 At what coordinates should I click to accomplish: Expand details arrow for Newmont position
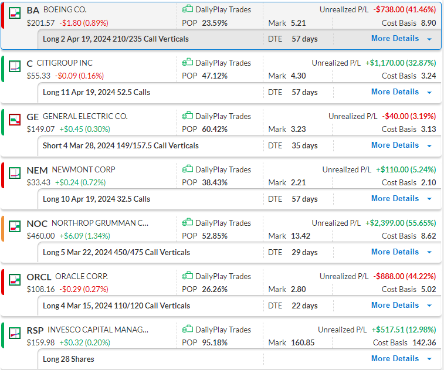tap(429, 199)
